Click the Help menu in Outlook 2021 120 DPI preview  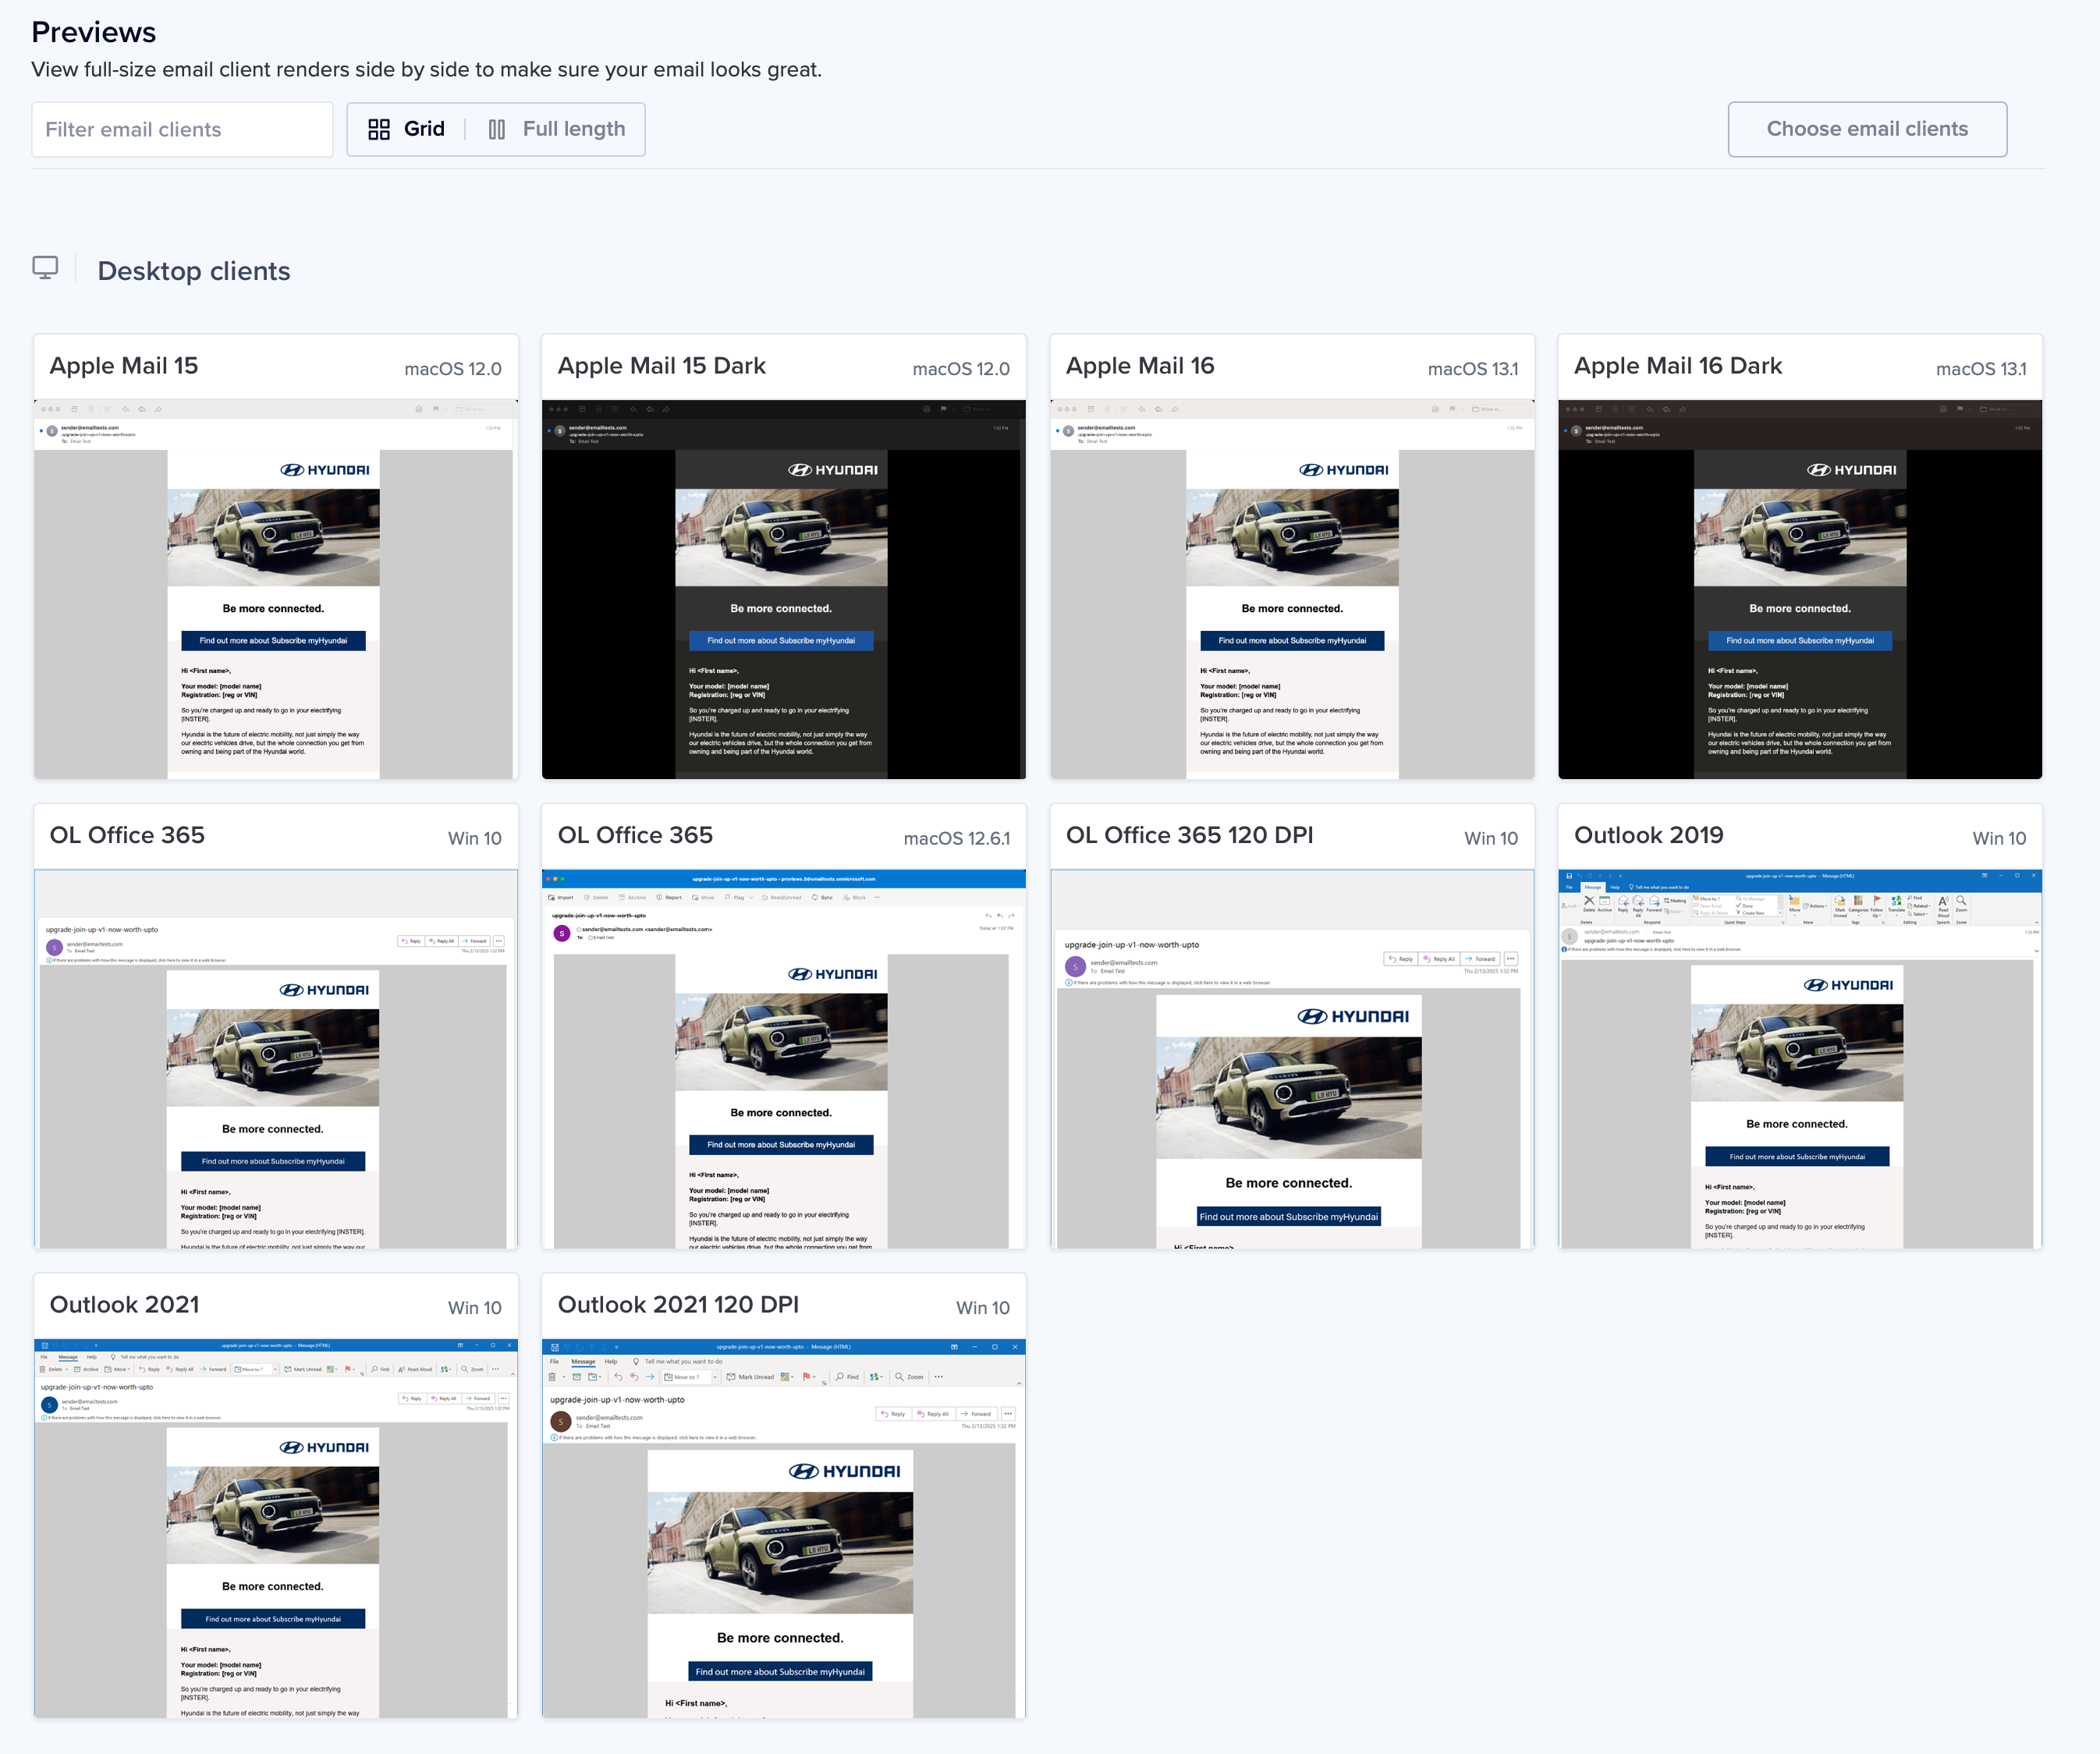tap(612, 1361)
